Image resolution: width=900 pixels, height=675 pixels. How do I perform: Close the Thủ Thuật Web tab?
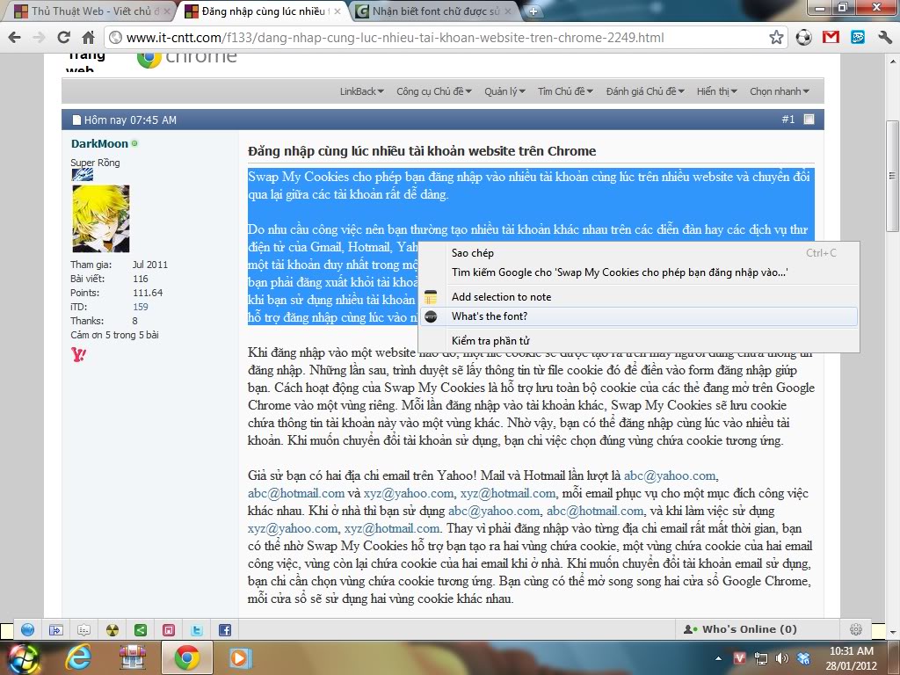coord(168,11)
